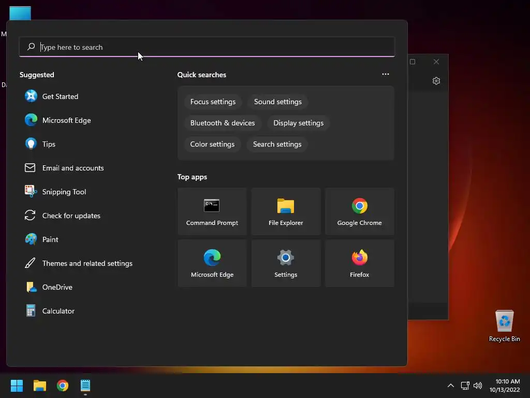
Task: Open File Explorer in Top apps
Action: (x=286, y=211)
